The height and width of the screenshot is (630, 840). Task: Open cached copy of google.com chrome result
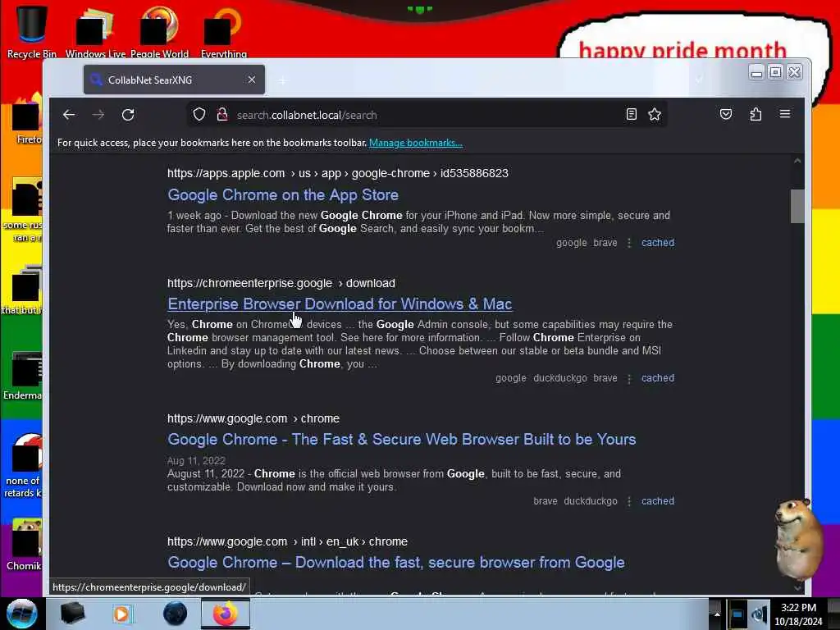tap(658, 501)
